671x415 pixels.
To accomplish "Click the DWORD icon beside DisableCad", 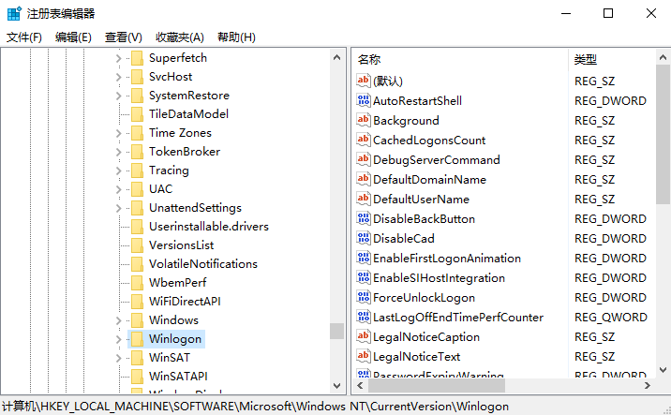I will point(364,238).
